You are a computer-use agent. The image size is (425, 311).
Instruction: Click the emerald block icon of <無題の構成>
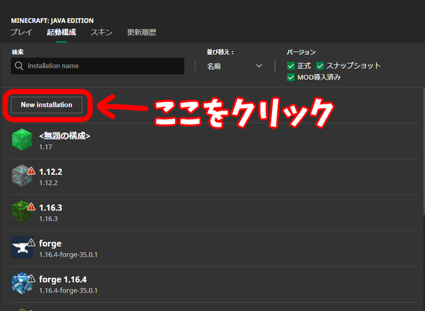coord(22,140)
